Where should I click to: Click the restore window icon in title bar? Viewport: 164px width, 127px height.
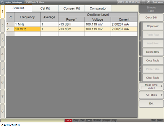coord(148,2)
